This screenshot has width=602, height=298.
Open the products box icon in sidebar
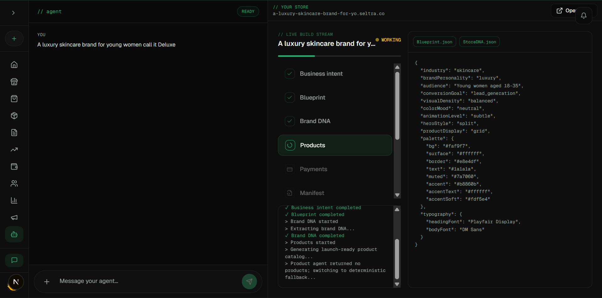coord(14,116)
